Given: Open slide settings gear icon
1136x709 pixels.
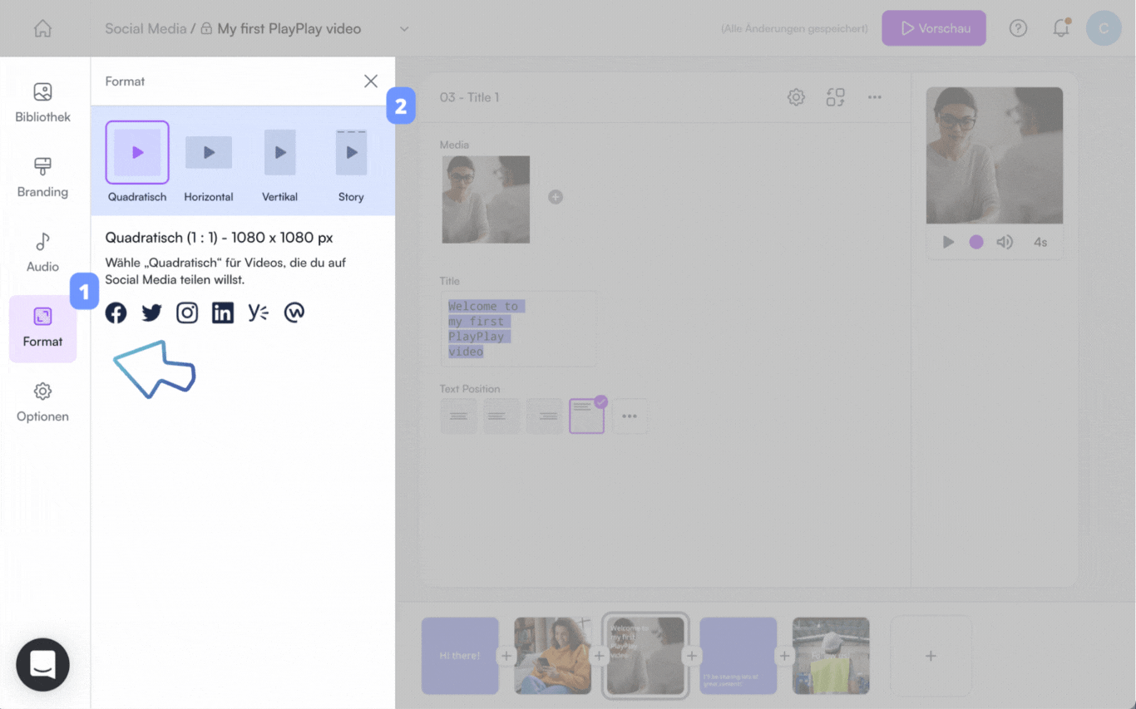Looking at the screenshot, I should 796,97.
